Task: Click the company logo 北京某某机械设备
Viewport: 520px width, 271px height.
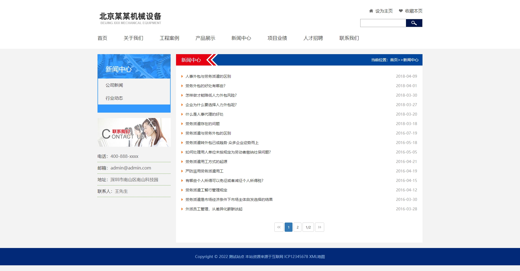Action: coord(130,18)
